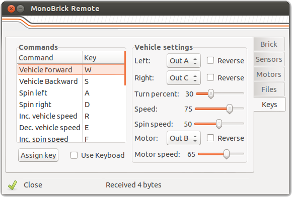This screenshot has width=292, height=197.
Task: Click the Motor speed slider handle
Action: pyautogui.click(x=227, y=154)
